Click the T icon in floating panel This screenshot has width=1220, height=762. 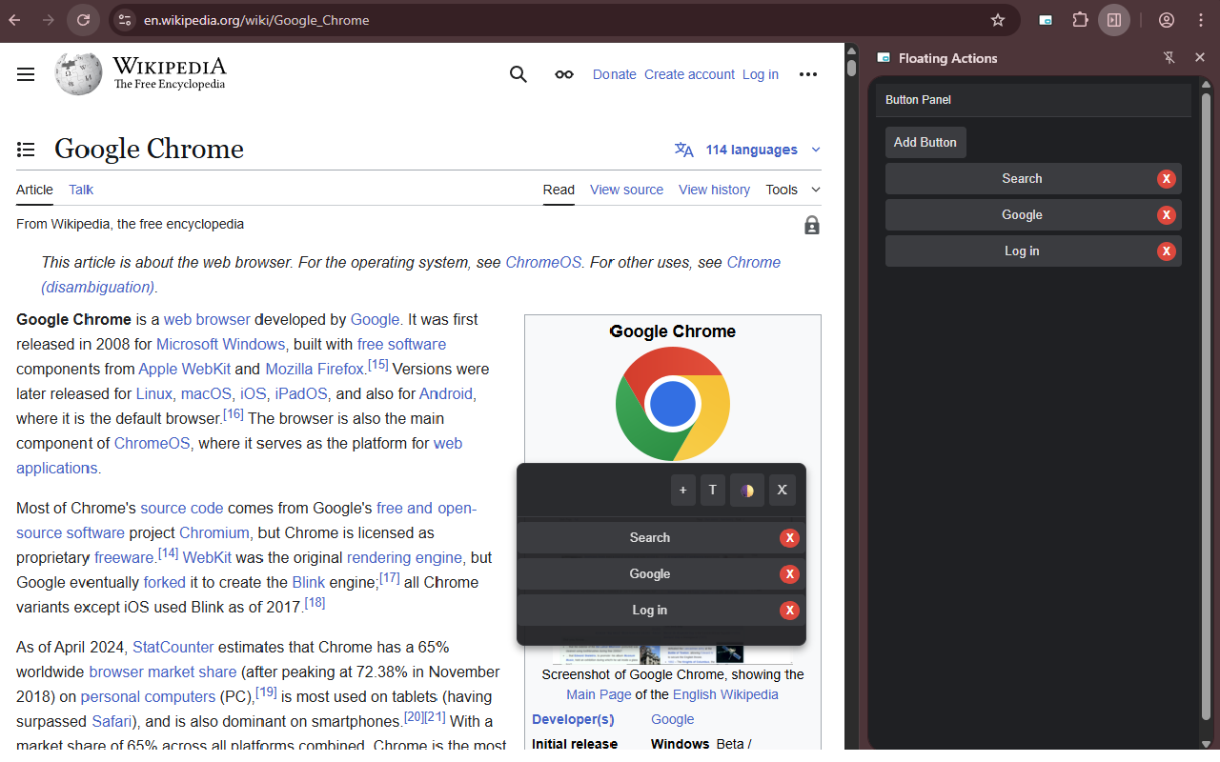713,491
